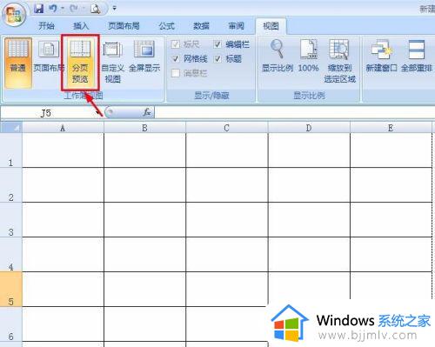Select row 1 header
This screenshot has width=435, height=347.
coord(11,150)
